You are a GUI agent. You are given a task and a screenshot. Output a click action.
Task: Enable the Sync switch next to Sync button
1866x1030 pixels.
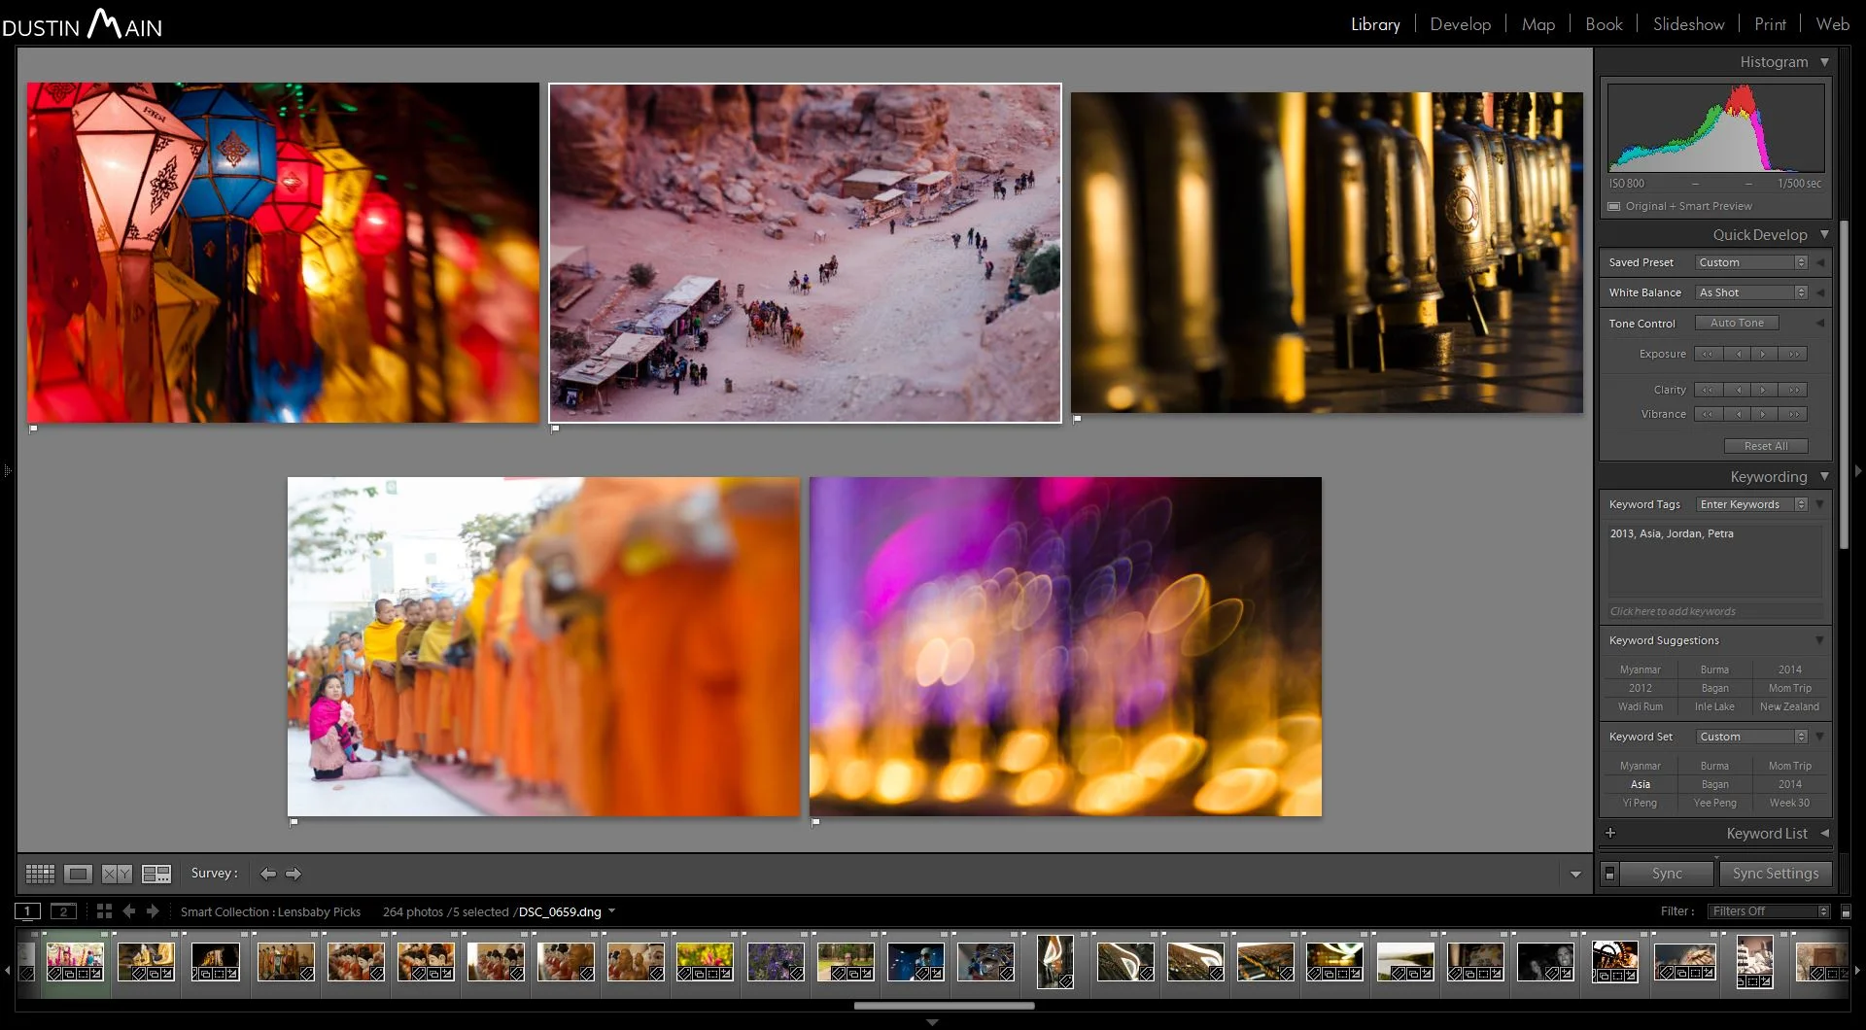(1612, 873)
